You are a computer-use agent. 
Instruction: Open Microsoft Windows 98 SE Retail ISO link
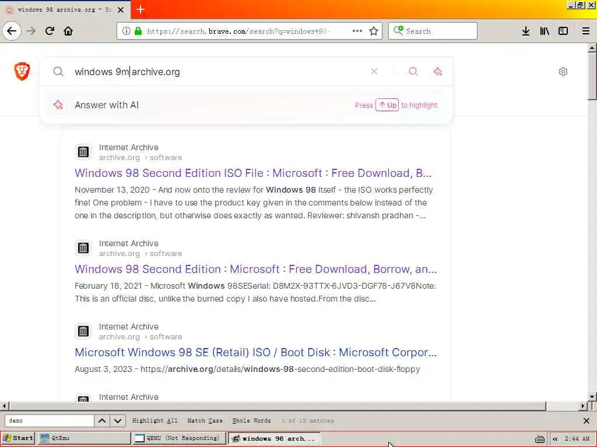[256, 352]
